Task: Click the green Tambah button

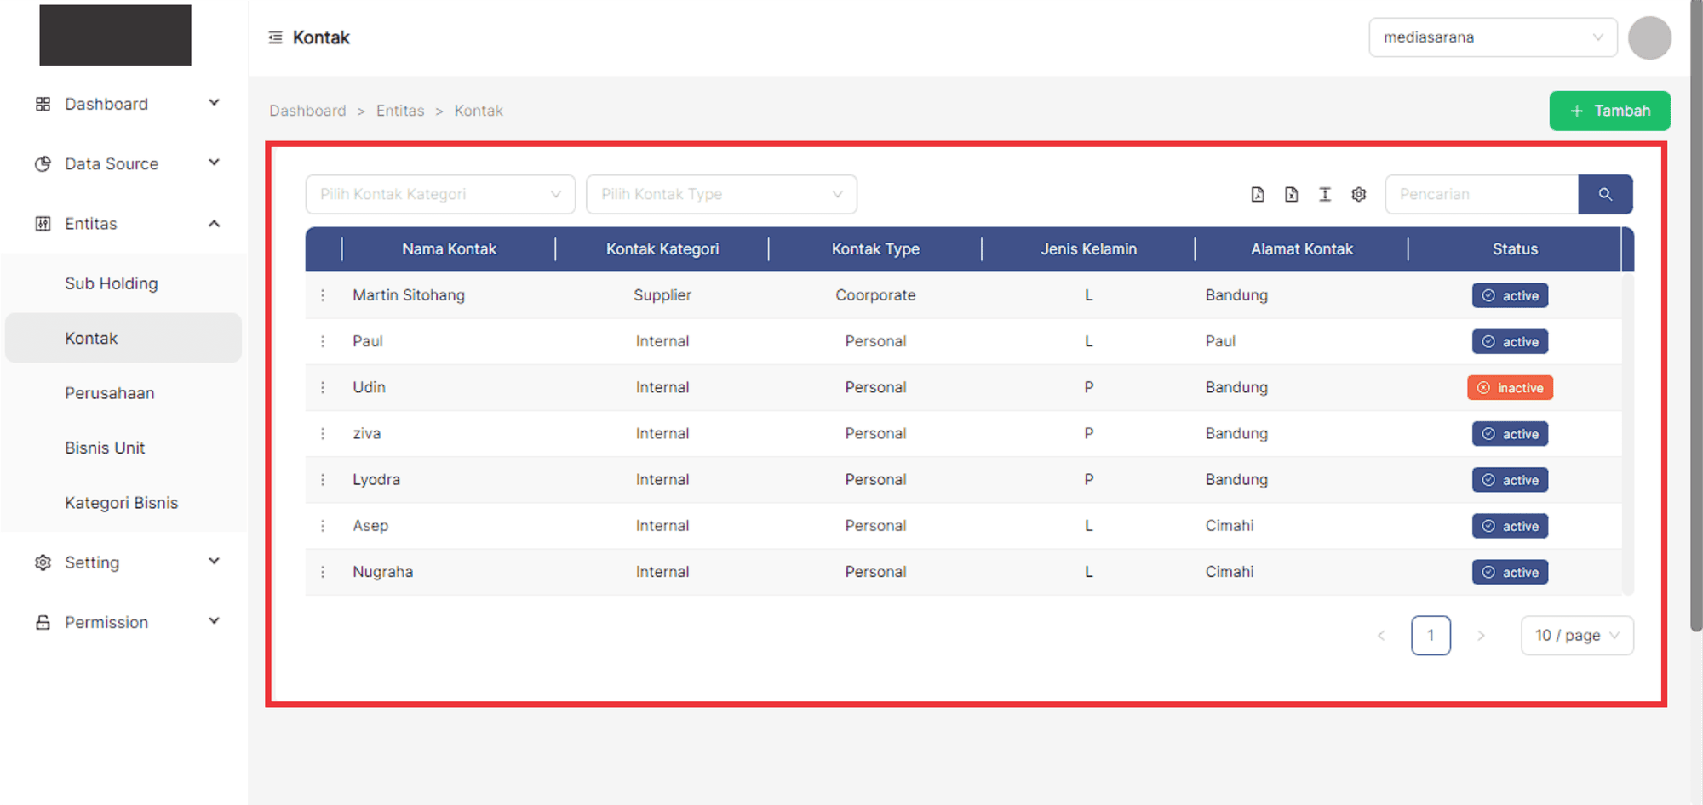Action: 1609,111
